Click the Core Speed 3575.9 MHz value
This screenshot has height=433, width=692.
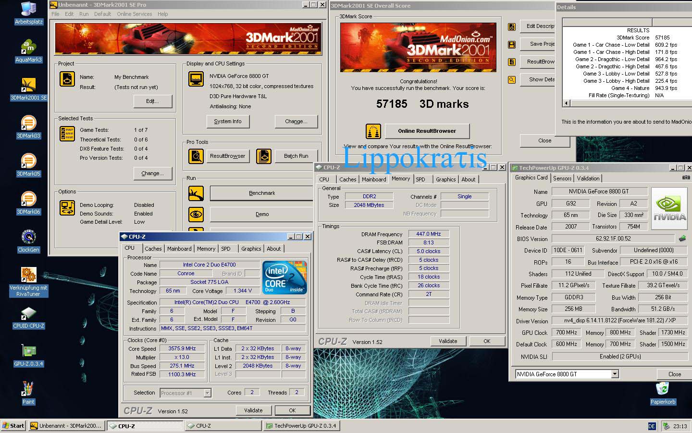tap(182, 348)
